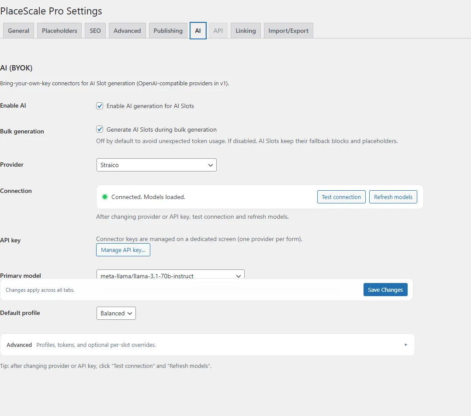Click the green connected status indicator
Screen dimensions: 471x416
click(105, 197)
